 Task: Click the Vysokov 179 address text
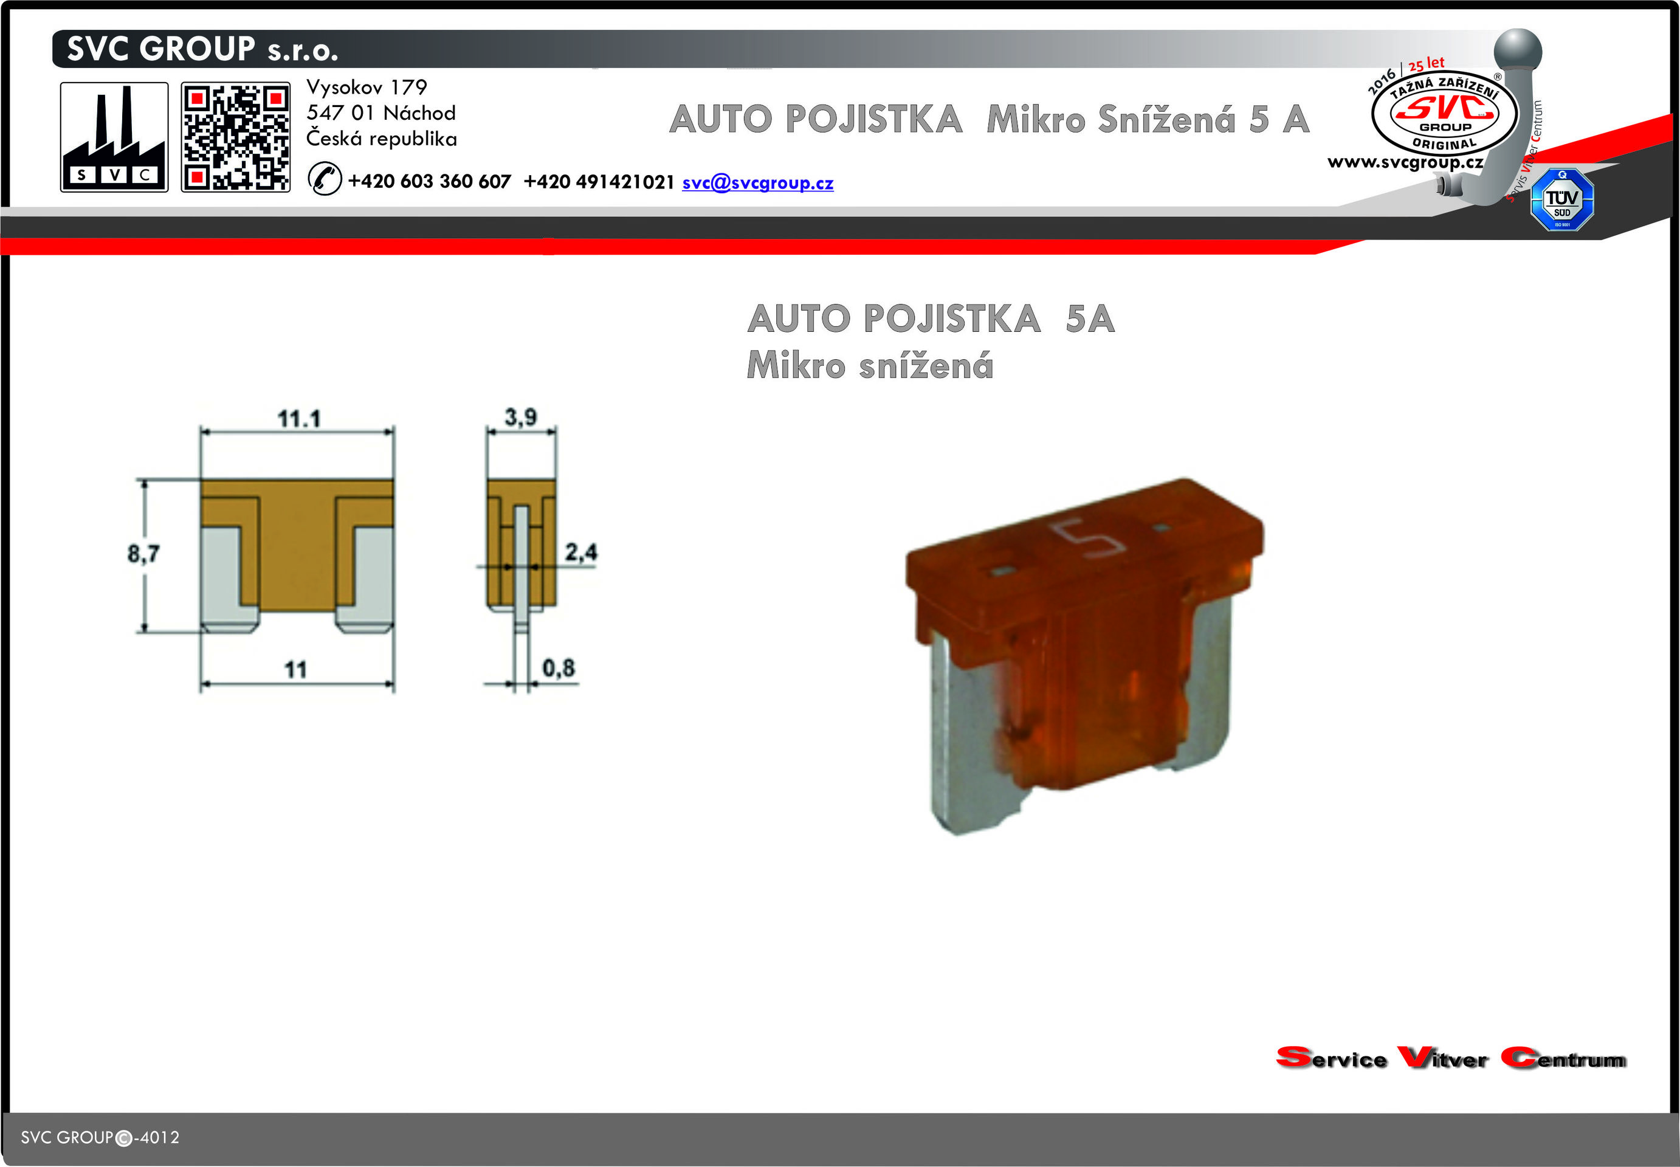pyautogui.click(x=367, y=88)
